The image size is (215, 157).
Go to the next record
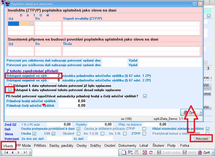[19, 152]
